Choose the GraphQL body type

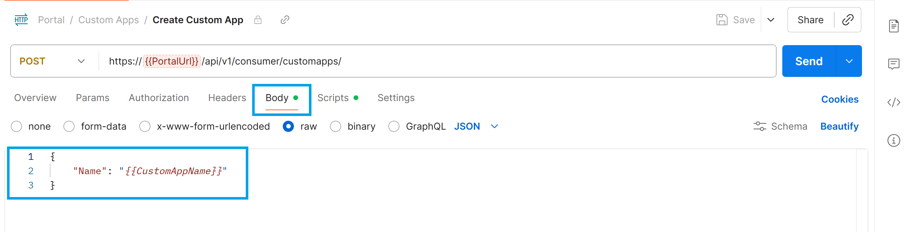click(x=394, y=126)
